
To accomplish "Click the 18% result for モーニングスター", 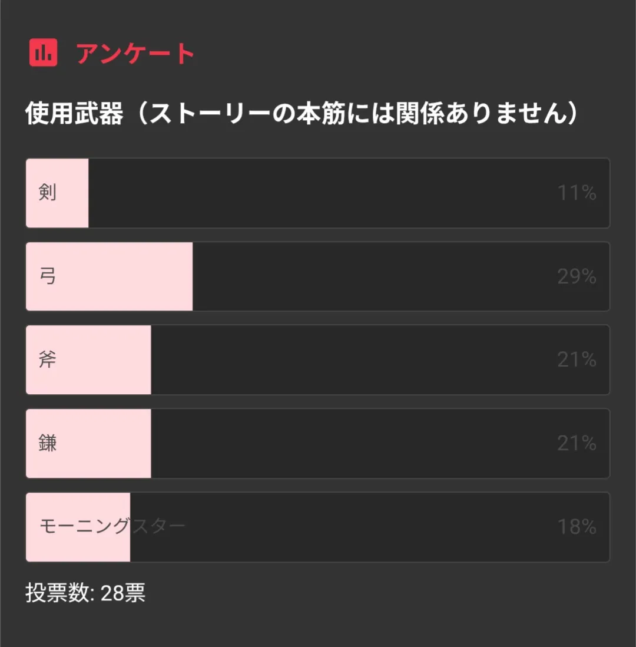I will (577, 527).
